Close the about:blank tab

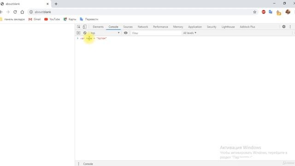47,4
